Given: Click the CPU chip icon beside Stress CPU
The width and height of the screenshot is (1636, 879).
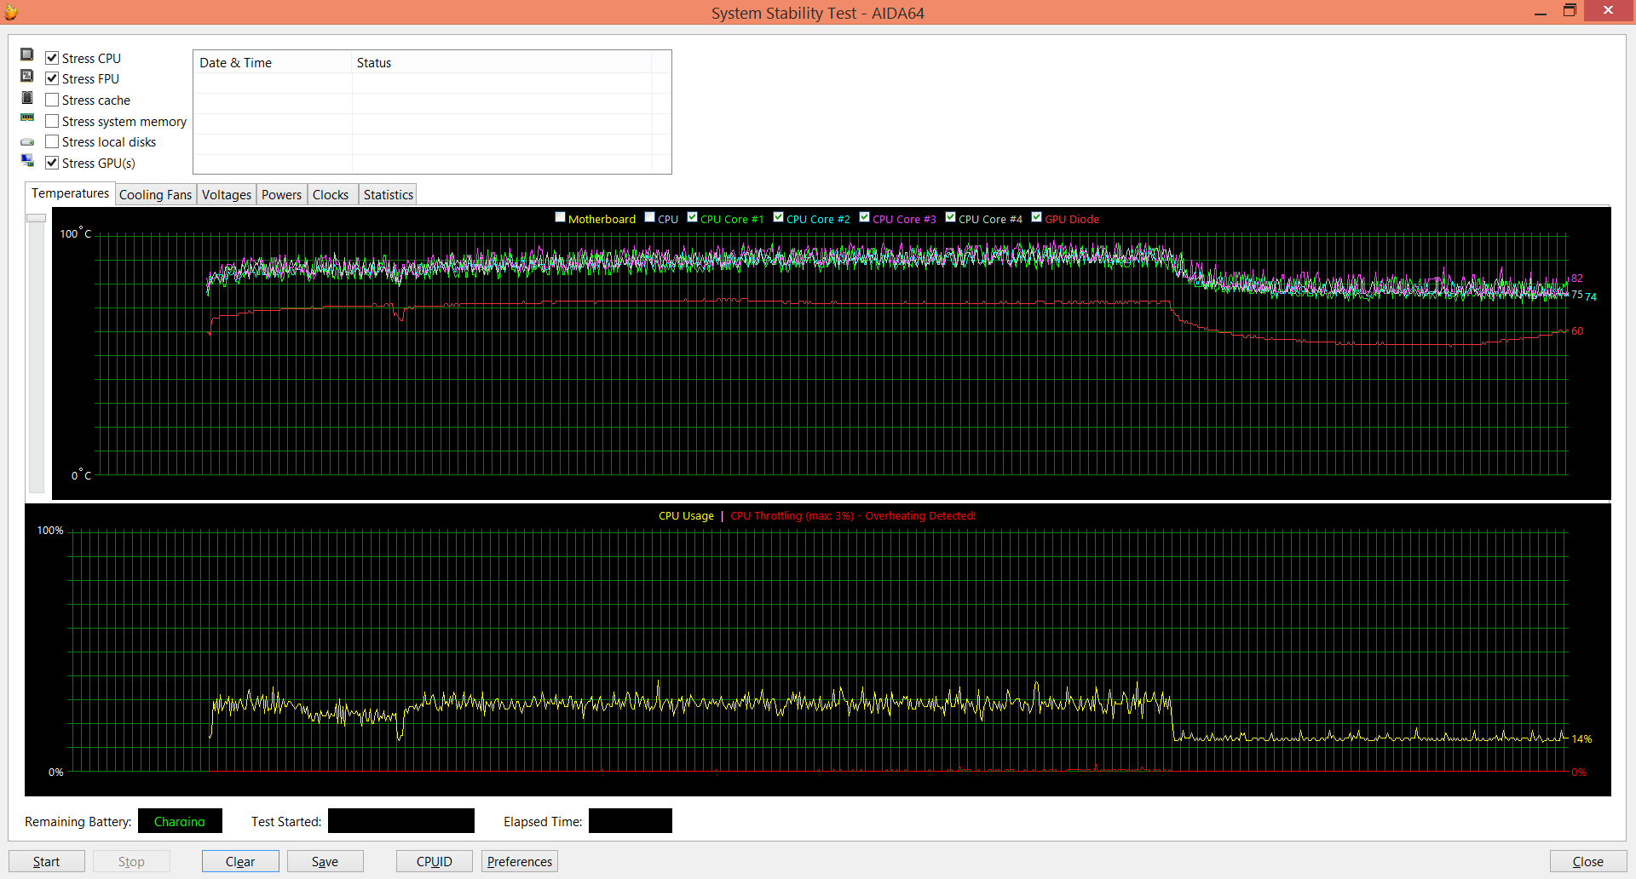Looking at the screenshot, I should click(27, 55).
